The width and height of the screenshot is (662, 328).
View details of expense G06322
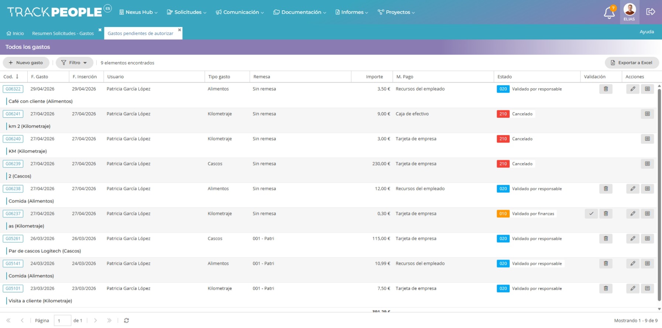click(647, 89)
